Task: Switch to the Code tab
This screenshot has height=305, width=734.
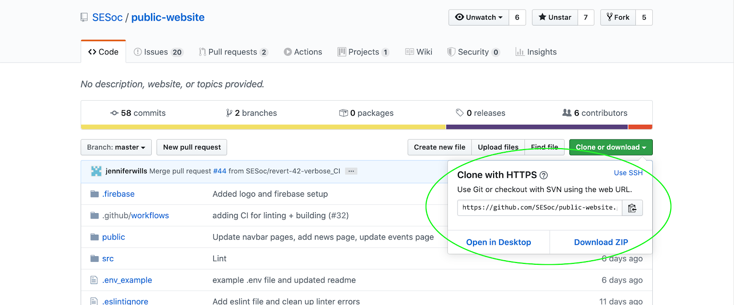Action: [x=103, y=52]
